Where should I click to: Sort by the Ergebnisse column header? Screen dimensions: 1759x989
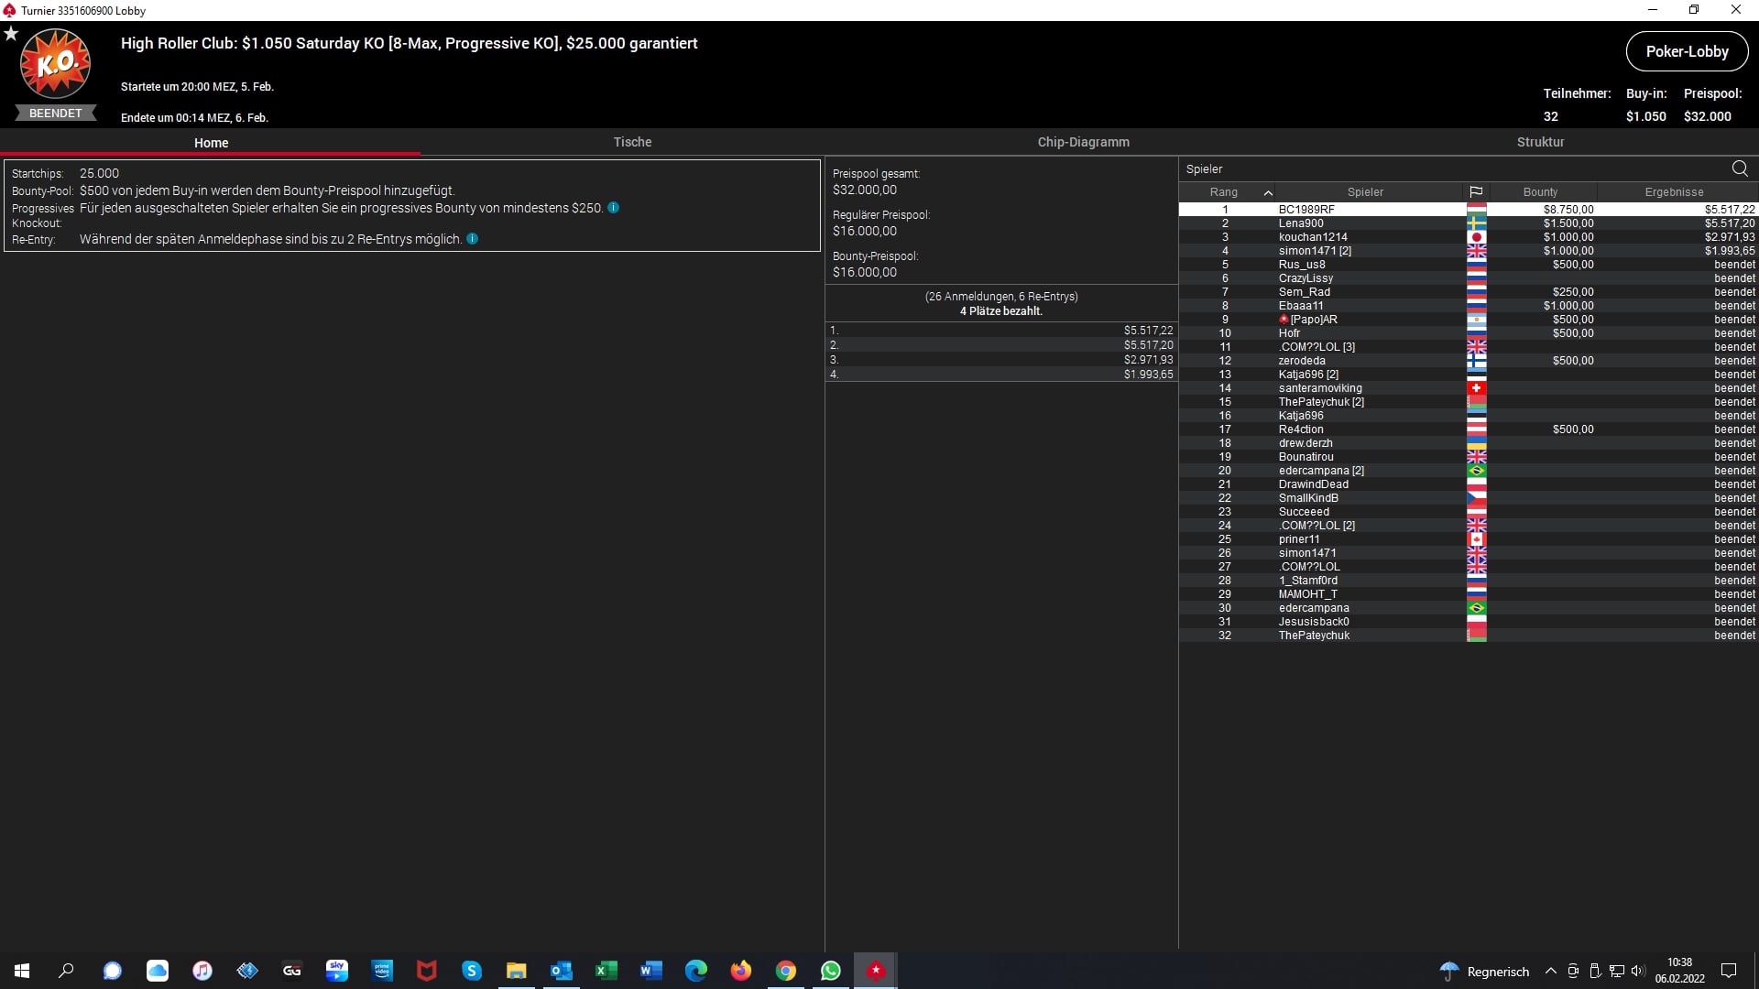pyautogui.click(x=1674, y=192)
